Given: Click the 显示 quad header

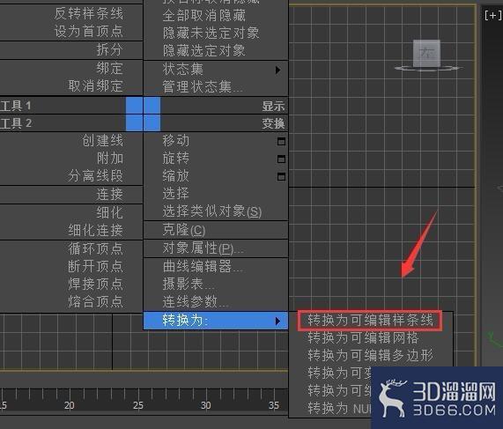Looking at the screenshot, I should click(x=273, y=107).
